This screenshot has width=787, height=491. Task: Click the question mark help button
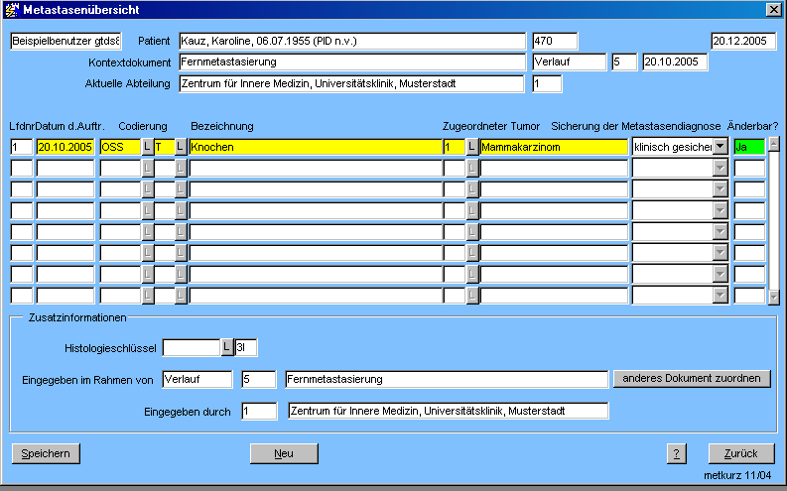pyautogui.click(x=677, y=453)
